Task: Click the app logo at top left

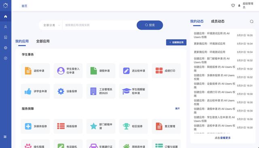Action: tap(5, 5)
